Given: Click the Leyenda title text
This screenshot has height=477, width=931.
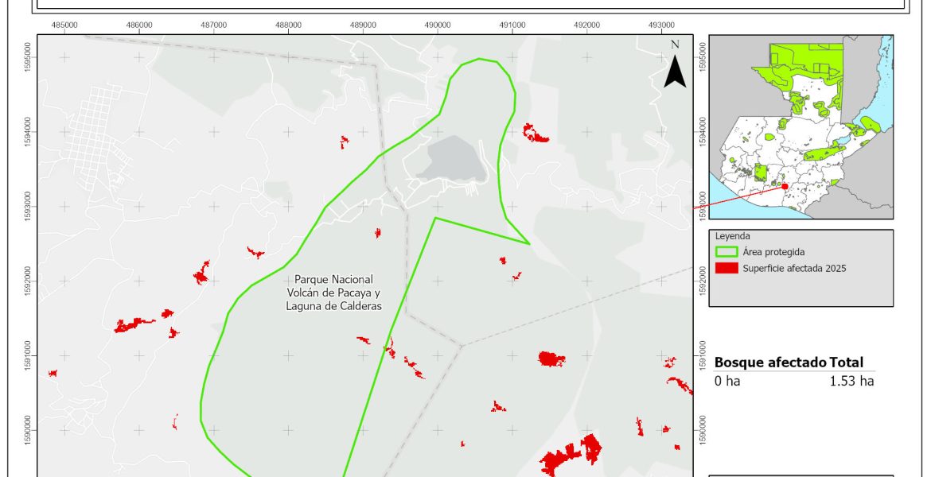Looking at the screenshot, I should click(x=732, y=236).
